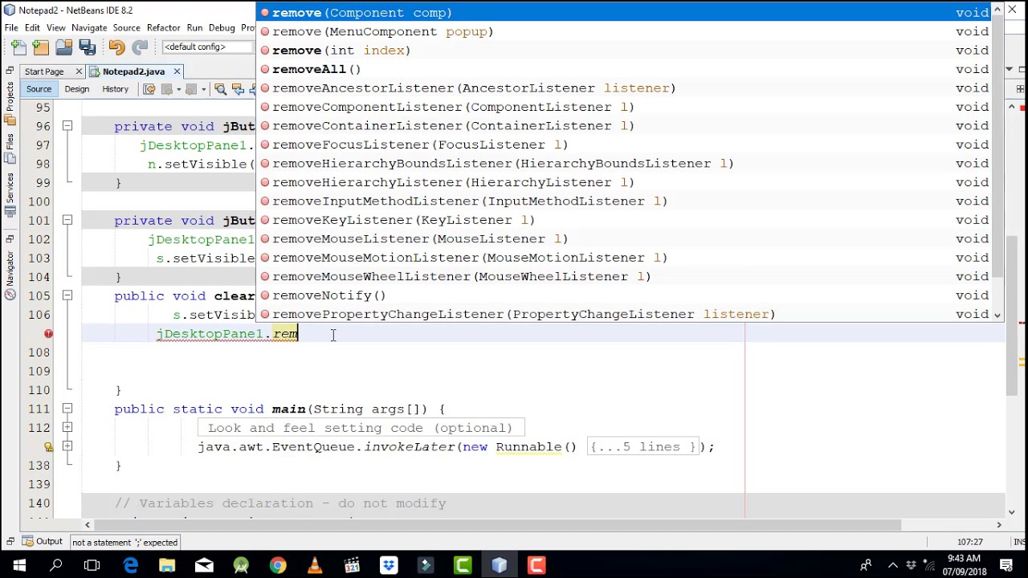The height and width of the screenshot is (578, 1028).
Task: Launch VLC media player from taskbar
Action: pyautogui.click(x=315, y=566)
